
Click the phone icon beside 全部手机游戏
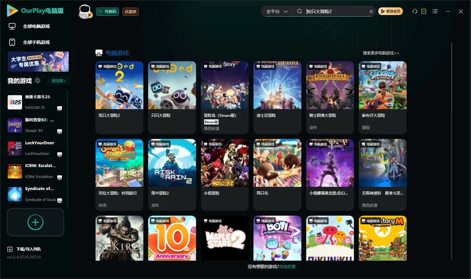tap(12, 42)
